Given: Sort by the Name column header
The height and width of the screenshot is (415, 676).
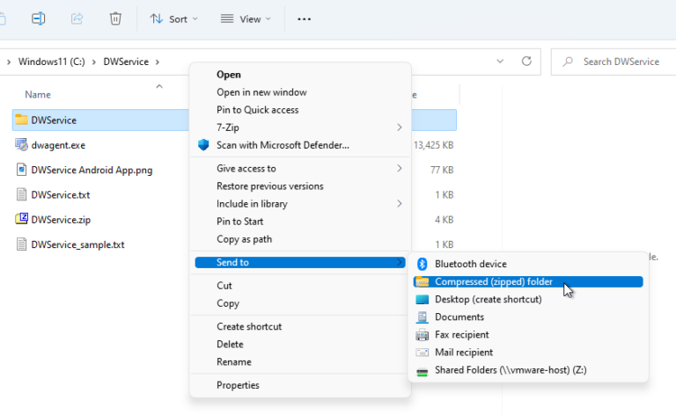Looking at the screenshot, I should (38, 95).
